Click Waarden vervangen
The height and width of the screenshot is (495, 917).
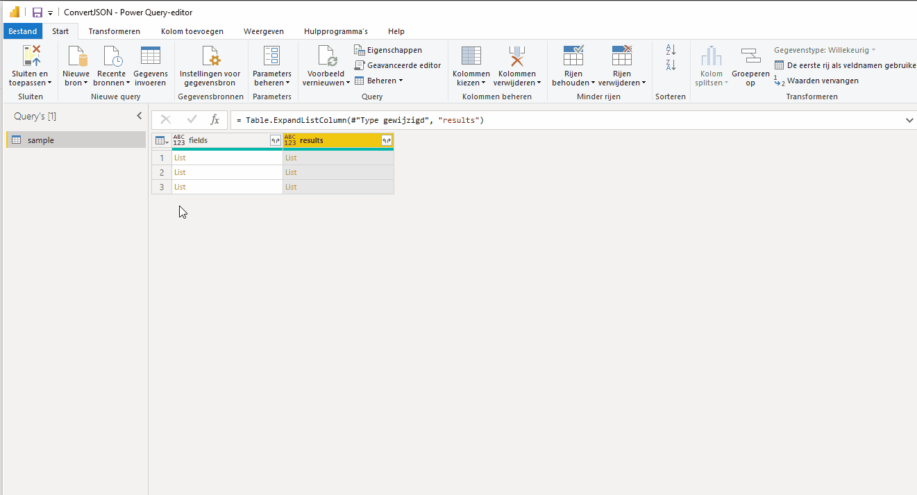click(x=816, y=81)
